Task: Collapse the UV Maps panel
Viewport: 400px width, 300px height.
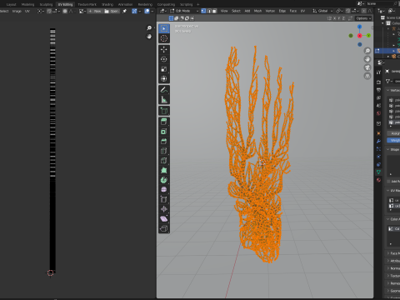Action: point(393,190)
